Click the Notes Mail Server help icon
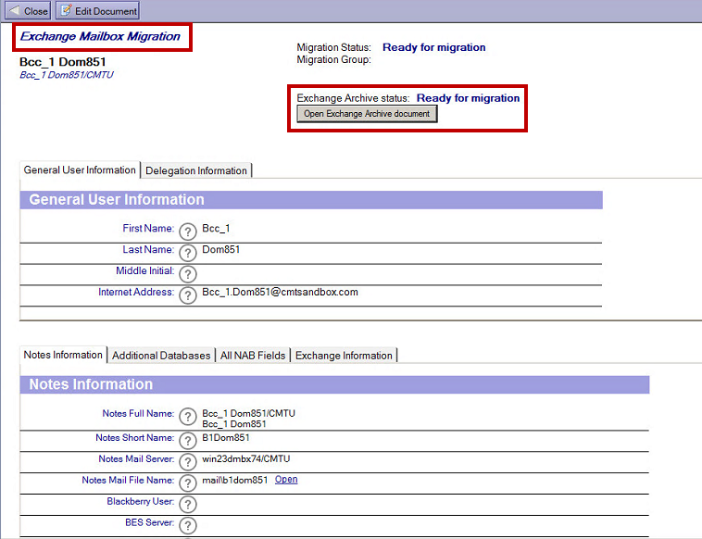 [188, 462]
